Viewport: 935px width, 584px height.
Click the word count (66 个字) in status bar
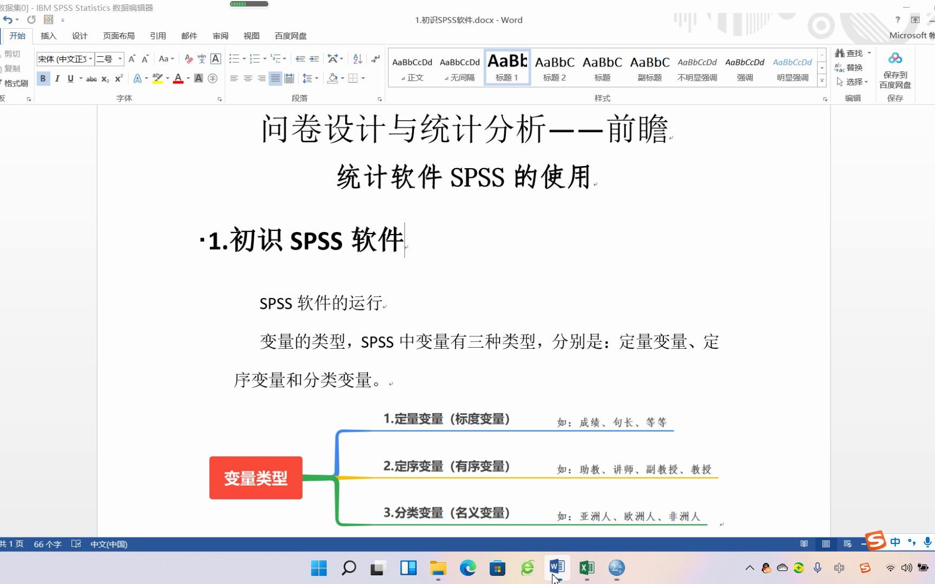pos(48,544)
